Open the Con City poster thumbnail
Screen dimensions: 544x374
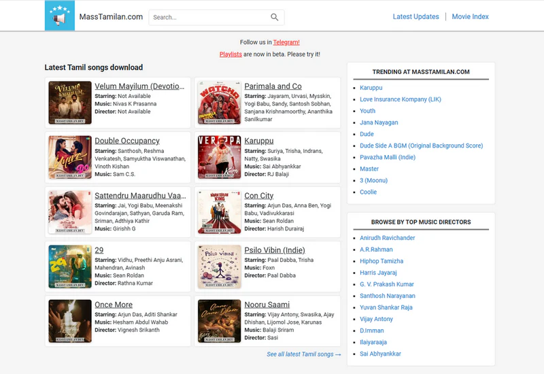(x=219, y=212)
